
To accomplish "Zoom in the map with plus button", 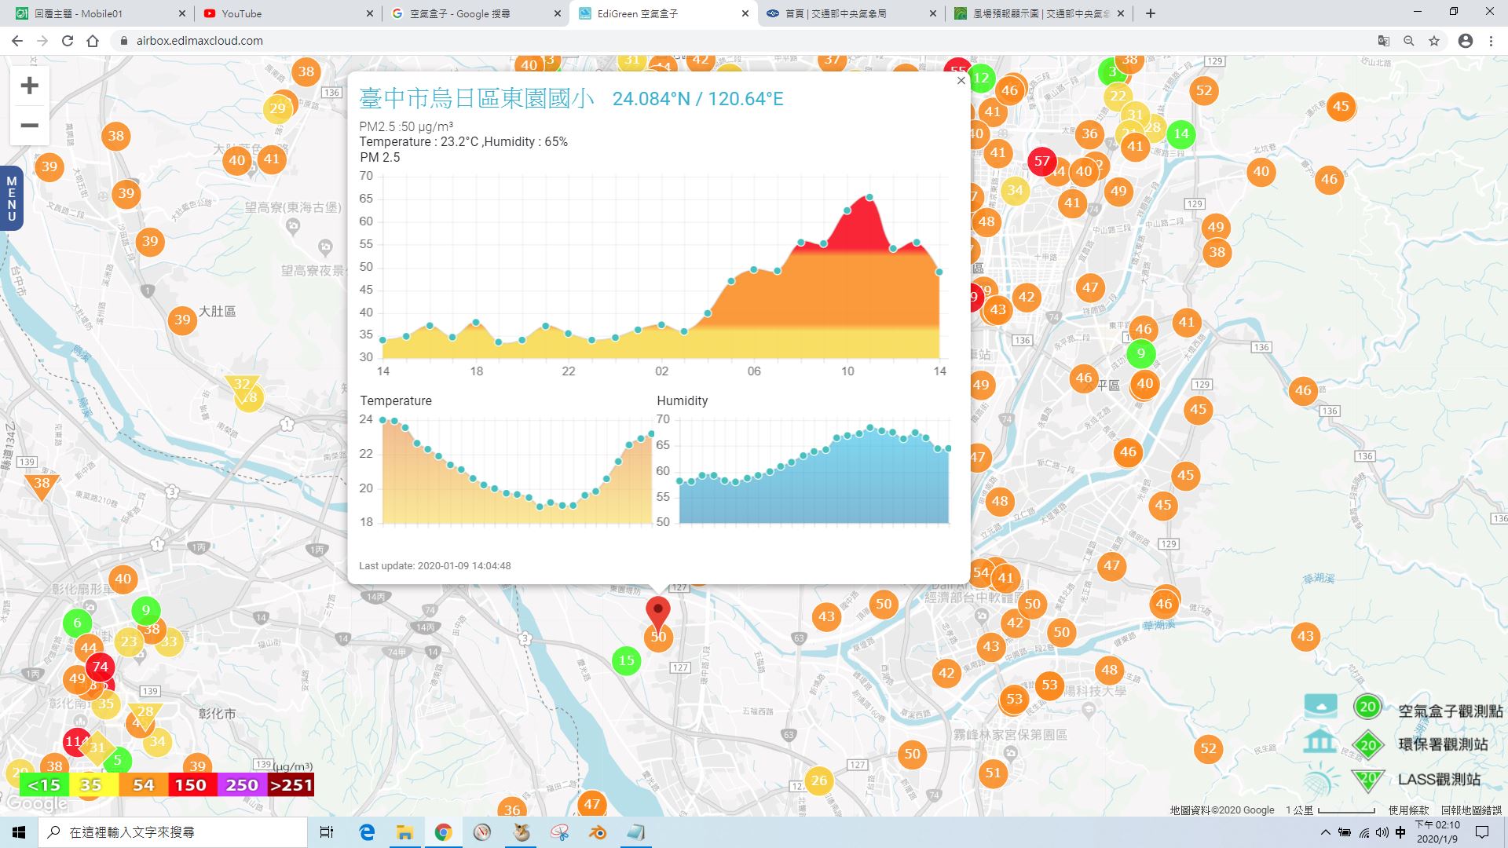I will pos(29,86).
